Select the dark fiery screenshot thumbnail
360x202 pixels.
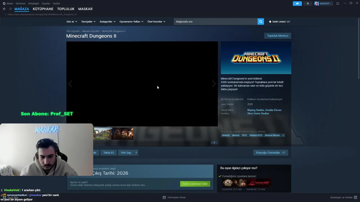tap(122, 134)
